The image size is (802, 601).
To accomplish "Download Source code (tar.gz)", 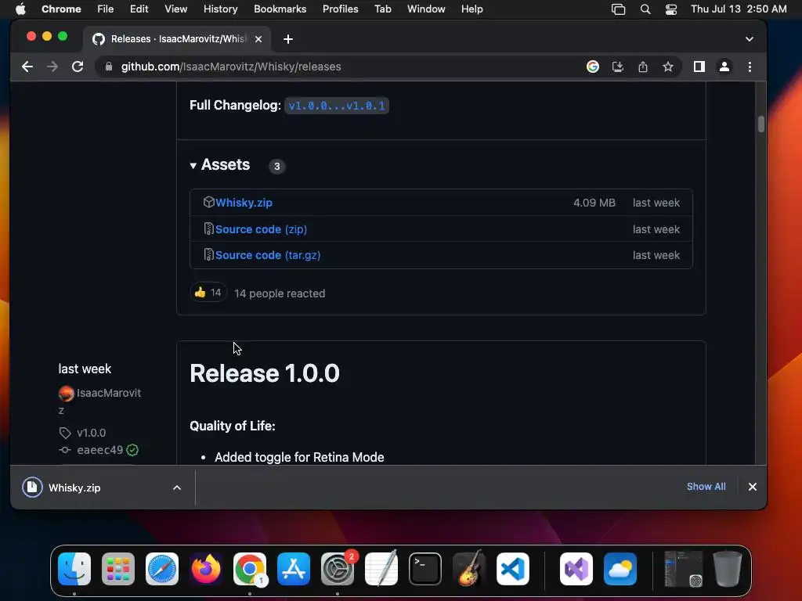I will [268, 255].
